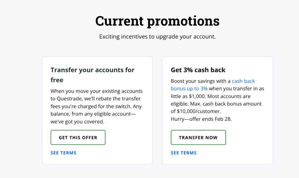Click the 'we've got you covered.' line
Image resolution: width=299 pixels, height=178 pixels.
pos(77,121)
